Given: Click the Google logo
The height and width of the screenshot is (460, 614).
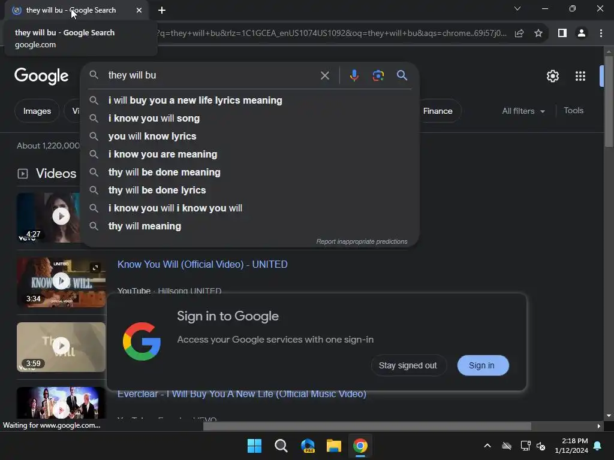Looking at the screenshot, I should (x=41, y=76).
